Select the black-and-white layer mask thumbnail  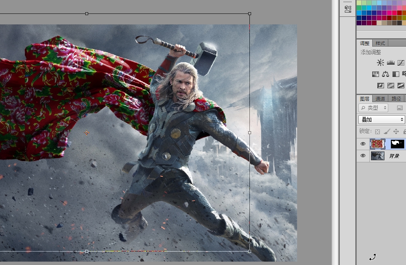[398, 144]
